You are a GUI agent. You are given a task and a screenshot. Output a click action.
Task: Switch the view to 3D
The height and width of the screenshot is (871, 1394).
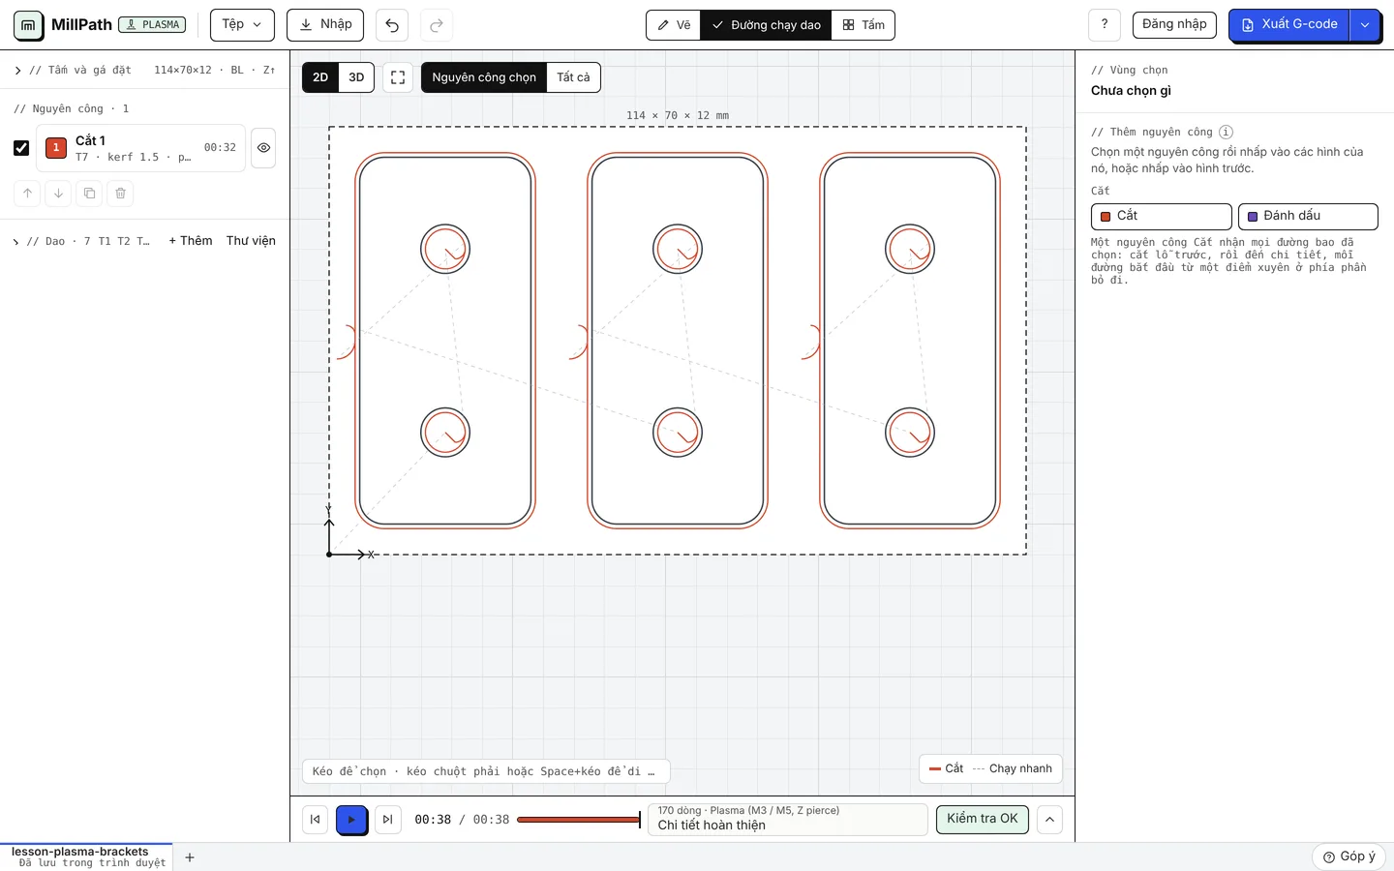pyautogui.click(x=356, y=77)
